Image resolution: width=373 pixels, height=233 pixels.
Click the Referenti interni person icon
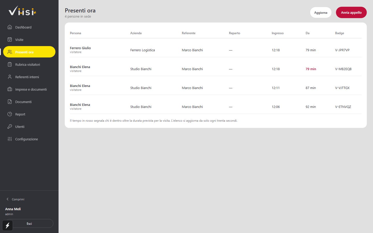[10, 77]
